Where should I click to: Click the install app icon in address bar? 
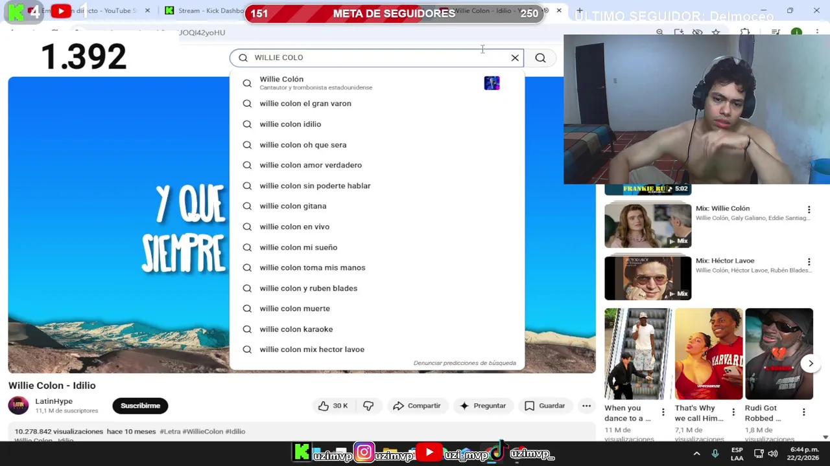point(678,32)
